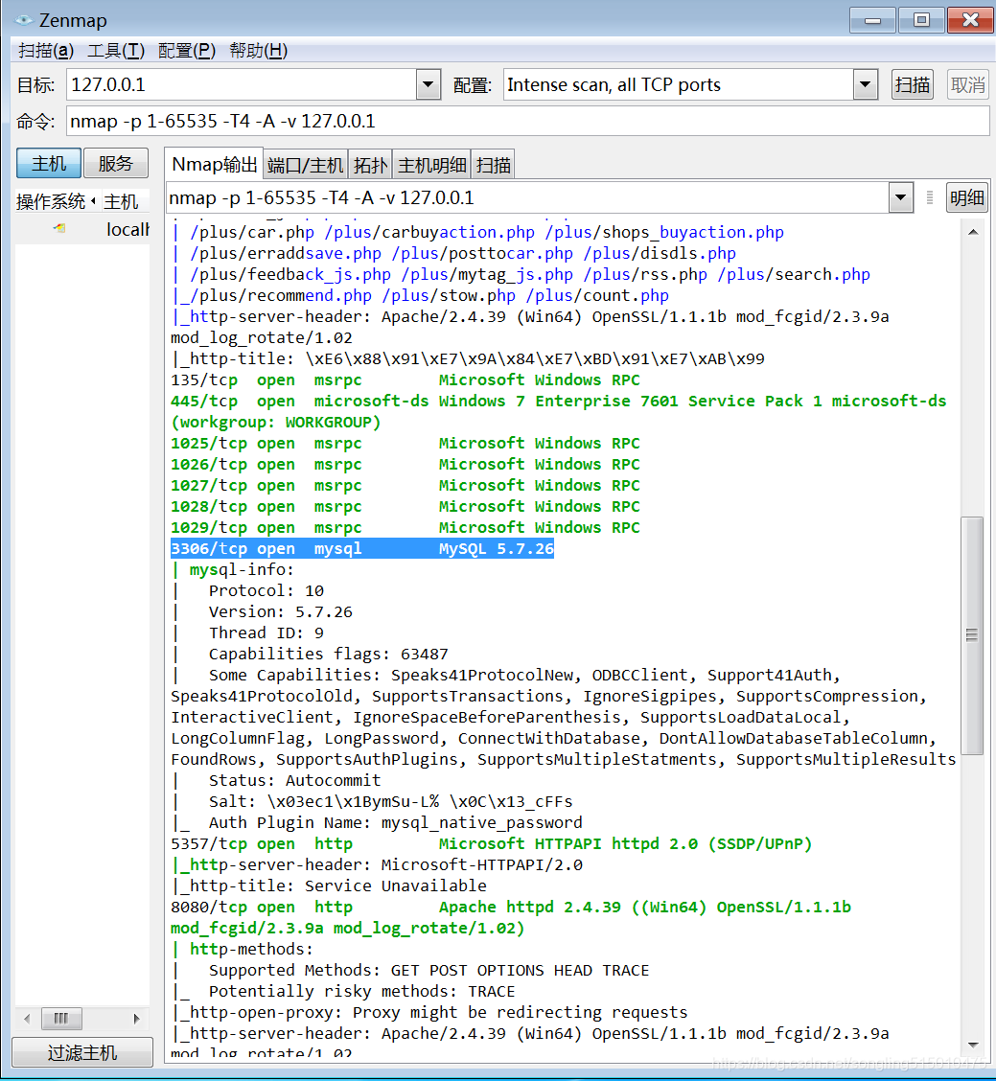996x1081 pixels.
Task: Click the Supported Methods: GET POST line
Action: point(429,971)
